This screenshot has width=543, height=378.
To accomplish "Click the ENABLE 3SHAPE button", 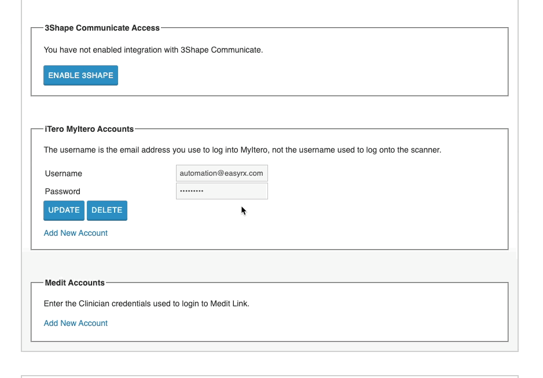I will tap(80, 75).
